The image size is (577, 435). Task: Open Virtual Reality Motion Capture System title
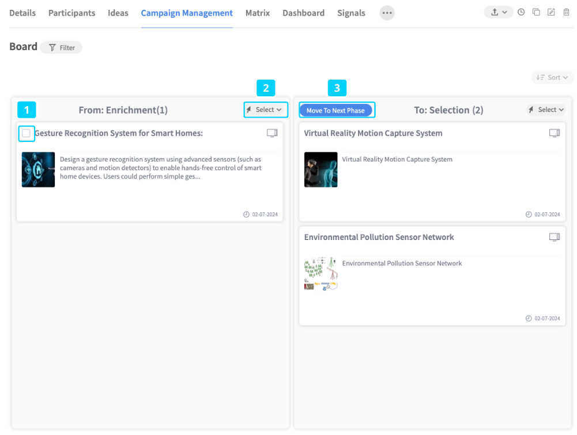click(373, 133)
